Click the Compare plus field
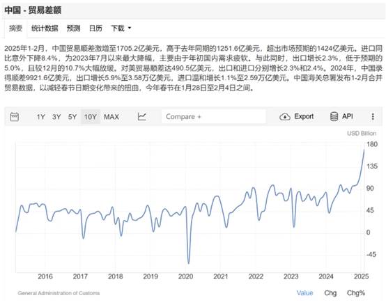 point(214,116)
